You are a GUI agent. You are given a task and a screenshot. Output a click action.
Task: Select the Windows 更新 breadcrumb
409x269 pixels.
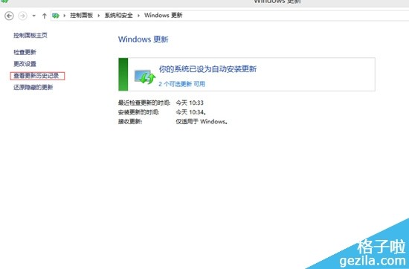tap(164, 16)
